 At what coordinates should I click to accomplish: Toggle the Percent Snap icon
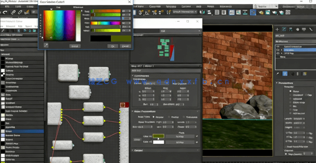tap(154, 13)
